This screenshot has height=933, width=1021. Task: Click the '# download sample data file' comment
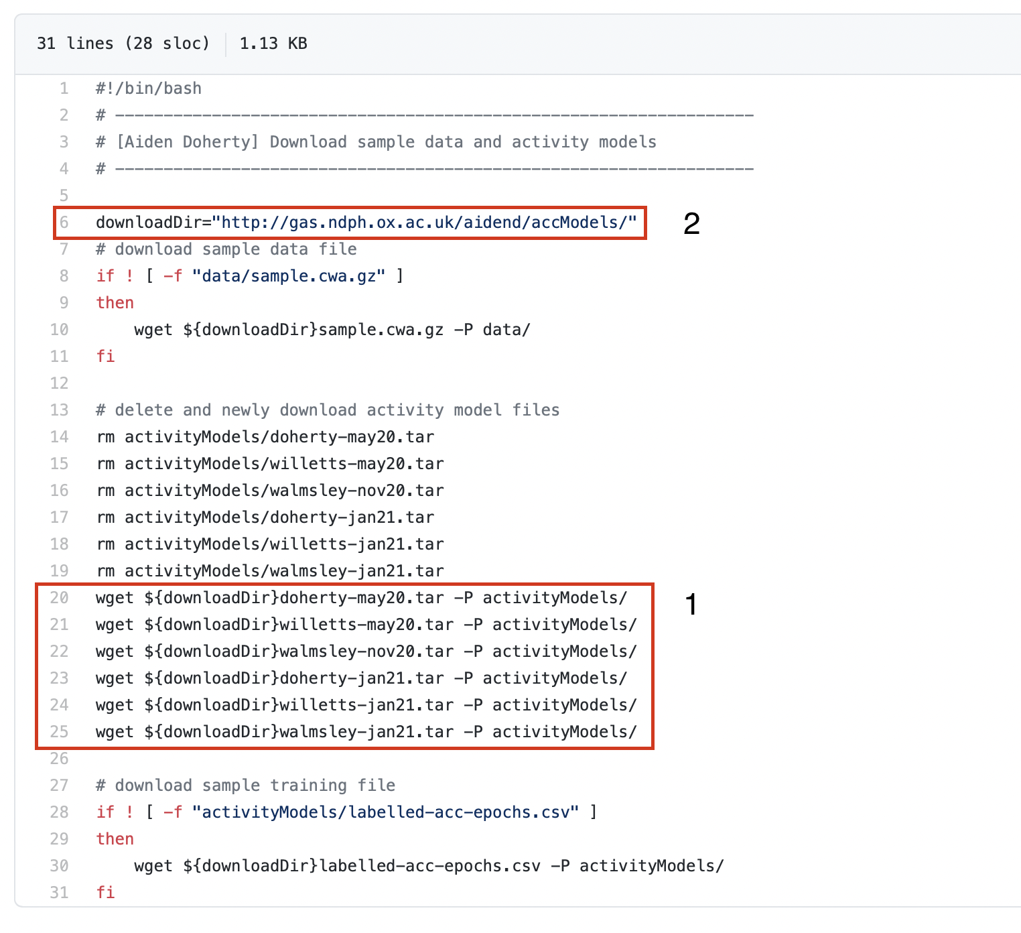point(226,249)
